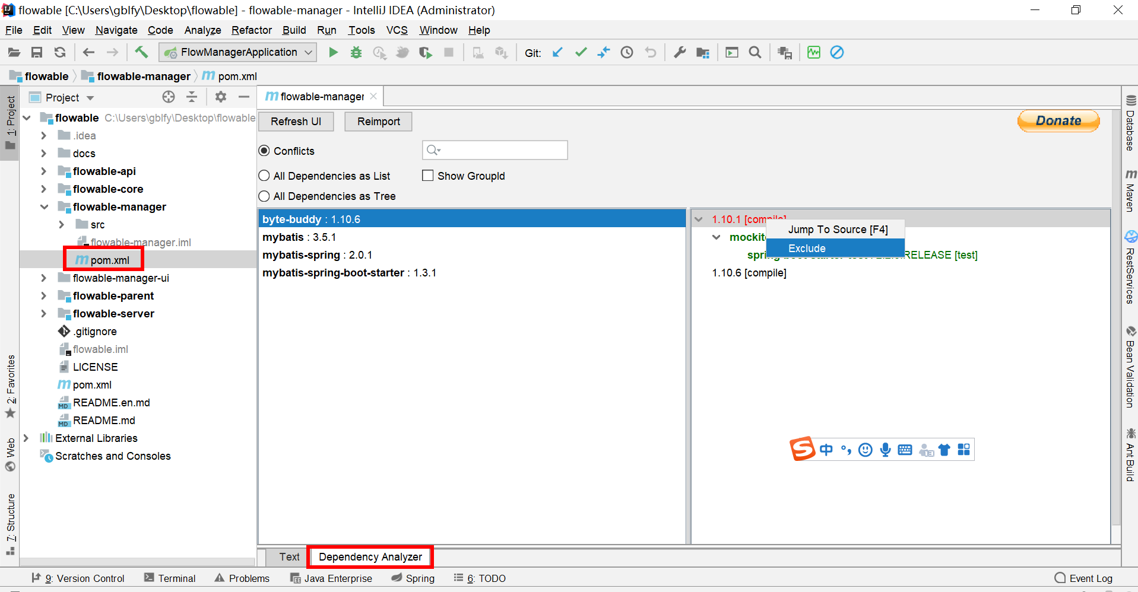Select All Dependencies as Tree option
The width and height of the screenshot is (1138, 592).
coord(264,196)
